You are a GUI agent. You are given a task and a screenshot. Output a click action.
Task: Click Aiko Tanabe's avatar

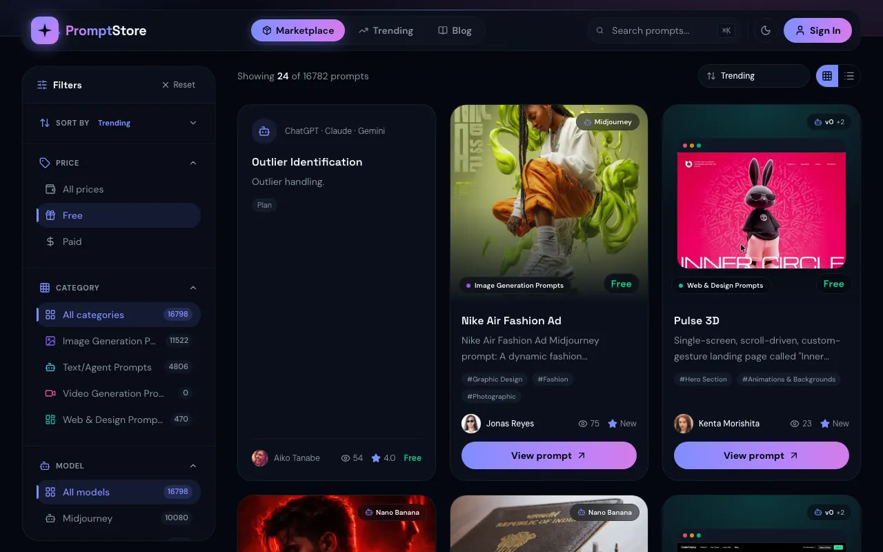260,458
